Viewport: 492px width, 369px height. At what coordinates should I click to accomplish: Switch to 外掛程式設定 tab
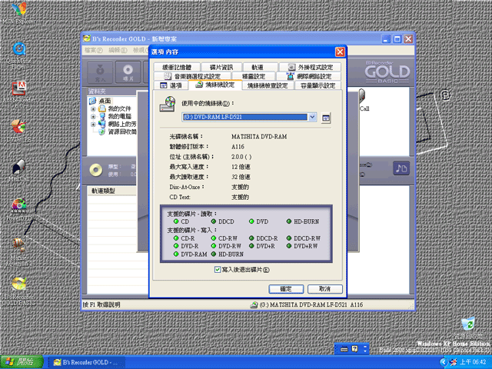point(310,67)
